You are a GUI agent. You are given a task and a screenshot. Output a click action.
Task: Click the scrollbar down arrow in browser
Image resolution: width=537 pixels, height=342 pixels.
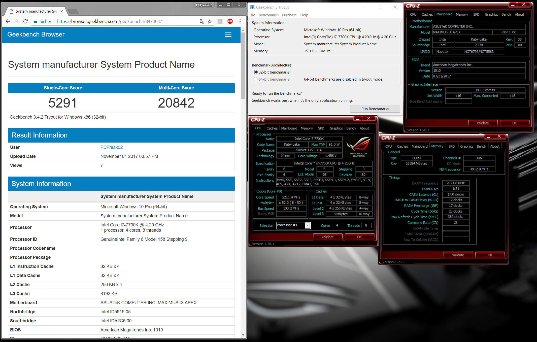[243, 335]
